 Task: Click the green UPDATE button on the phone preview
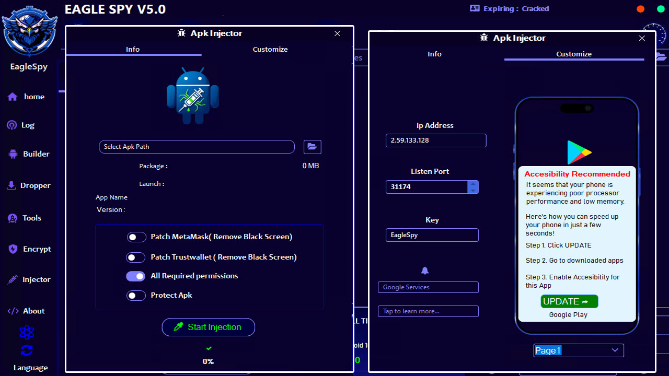pyautogui.click(x=569, y=301)
